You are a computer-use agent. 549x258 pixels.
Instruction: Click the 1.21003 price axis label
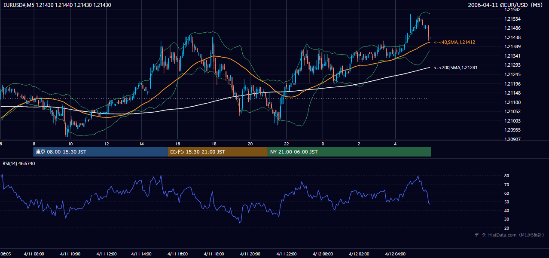tap(512, 121)
